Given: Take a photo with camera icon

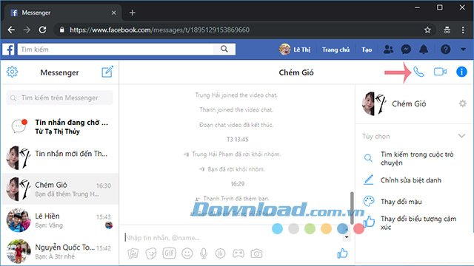Looking at the screenshot, I should (256, 253).
